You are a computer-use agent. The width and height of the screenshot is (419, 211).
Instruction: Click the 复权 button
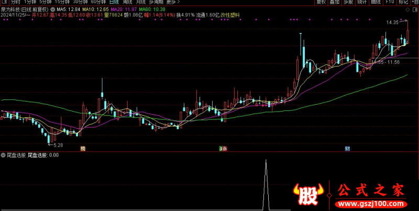pyautogui.click(x=321, y=3)
